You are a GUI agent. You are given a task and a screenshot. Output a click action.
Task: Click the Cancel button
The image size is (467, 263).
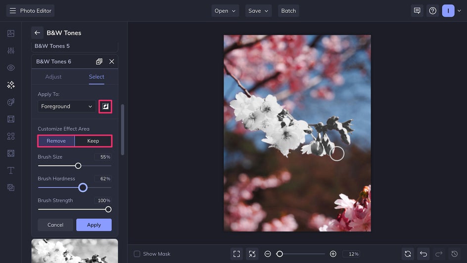click(x=55, y=225)
